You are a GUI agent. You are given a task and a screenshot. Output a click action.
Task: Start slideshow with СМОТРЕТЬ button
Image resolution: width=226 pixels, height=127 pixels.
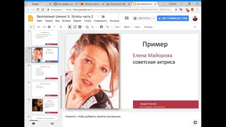[142, 18]
